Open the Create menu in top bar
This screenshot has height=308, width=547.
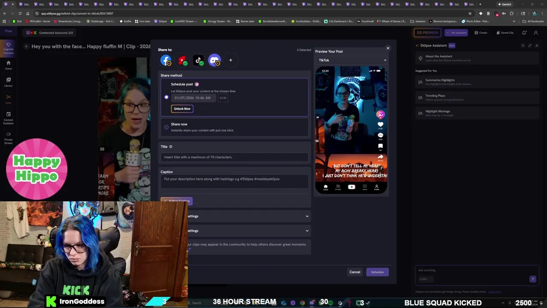click(x=480, y=33)
